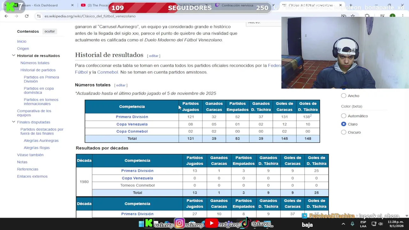Click the '1980' decade cell
409x230 pixels.
click(84, 182)
